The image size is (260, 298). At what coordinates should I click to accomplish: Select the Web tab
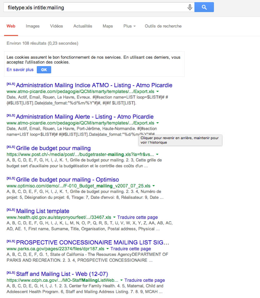[11, 26]
